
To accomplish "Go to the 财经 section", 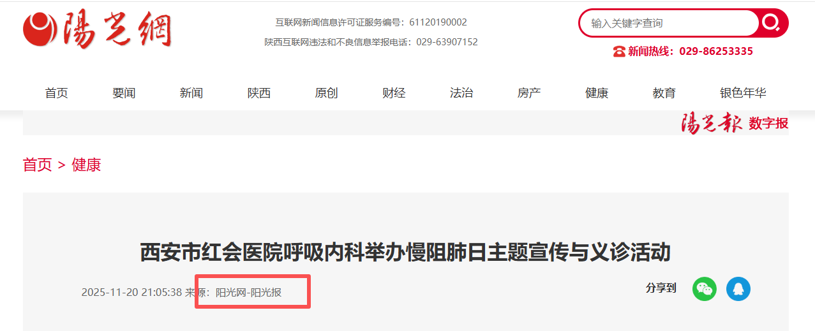I will tap(394, 93).
